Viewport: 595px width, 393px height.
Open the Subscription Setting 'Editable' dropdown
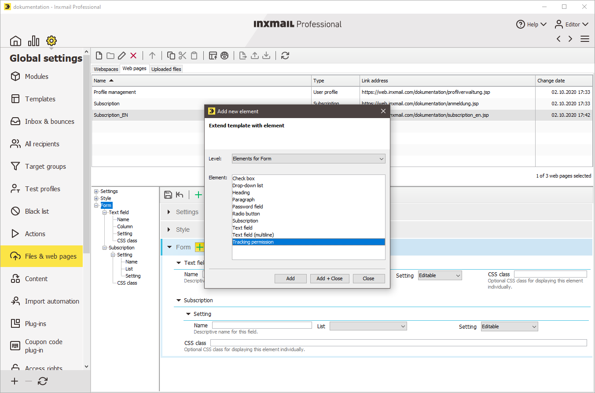pyautogui.click(x=509, y=326)
